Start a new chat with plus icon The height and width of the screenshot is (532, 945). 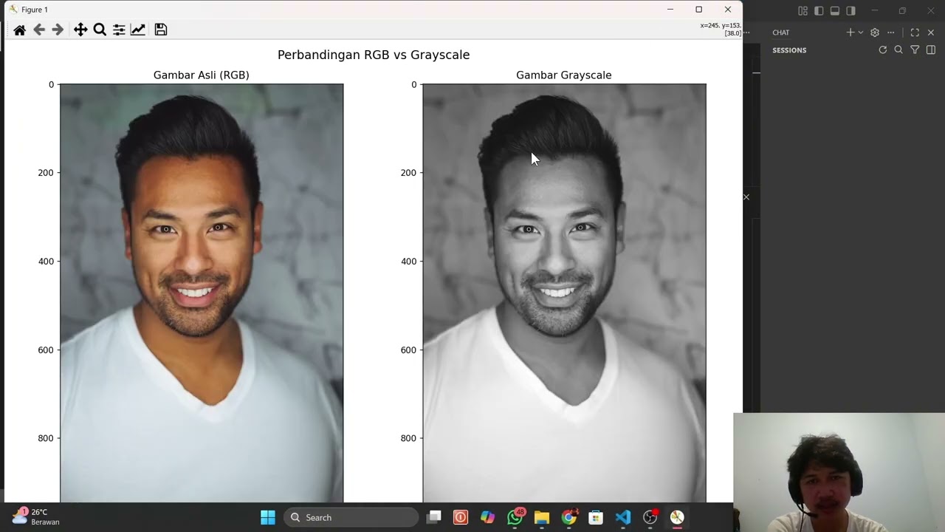[x=850, y=33]
